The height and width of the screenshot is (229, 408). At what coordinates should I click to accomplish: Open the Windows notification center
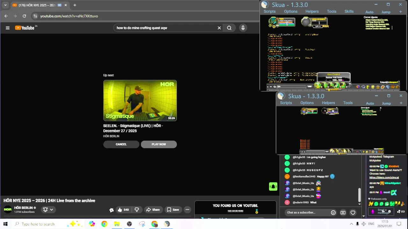point(398,224)
